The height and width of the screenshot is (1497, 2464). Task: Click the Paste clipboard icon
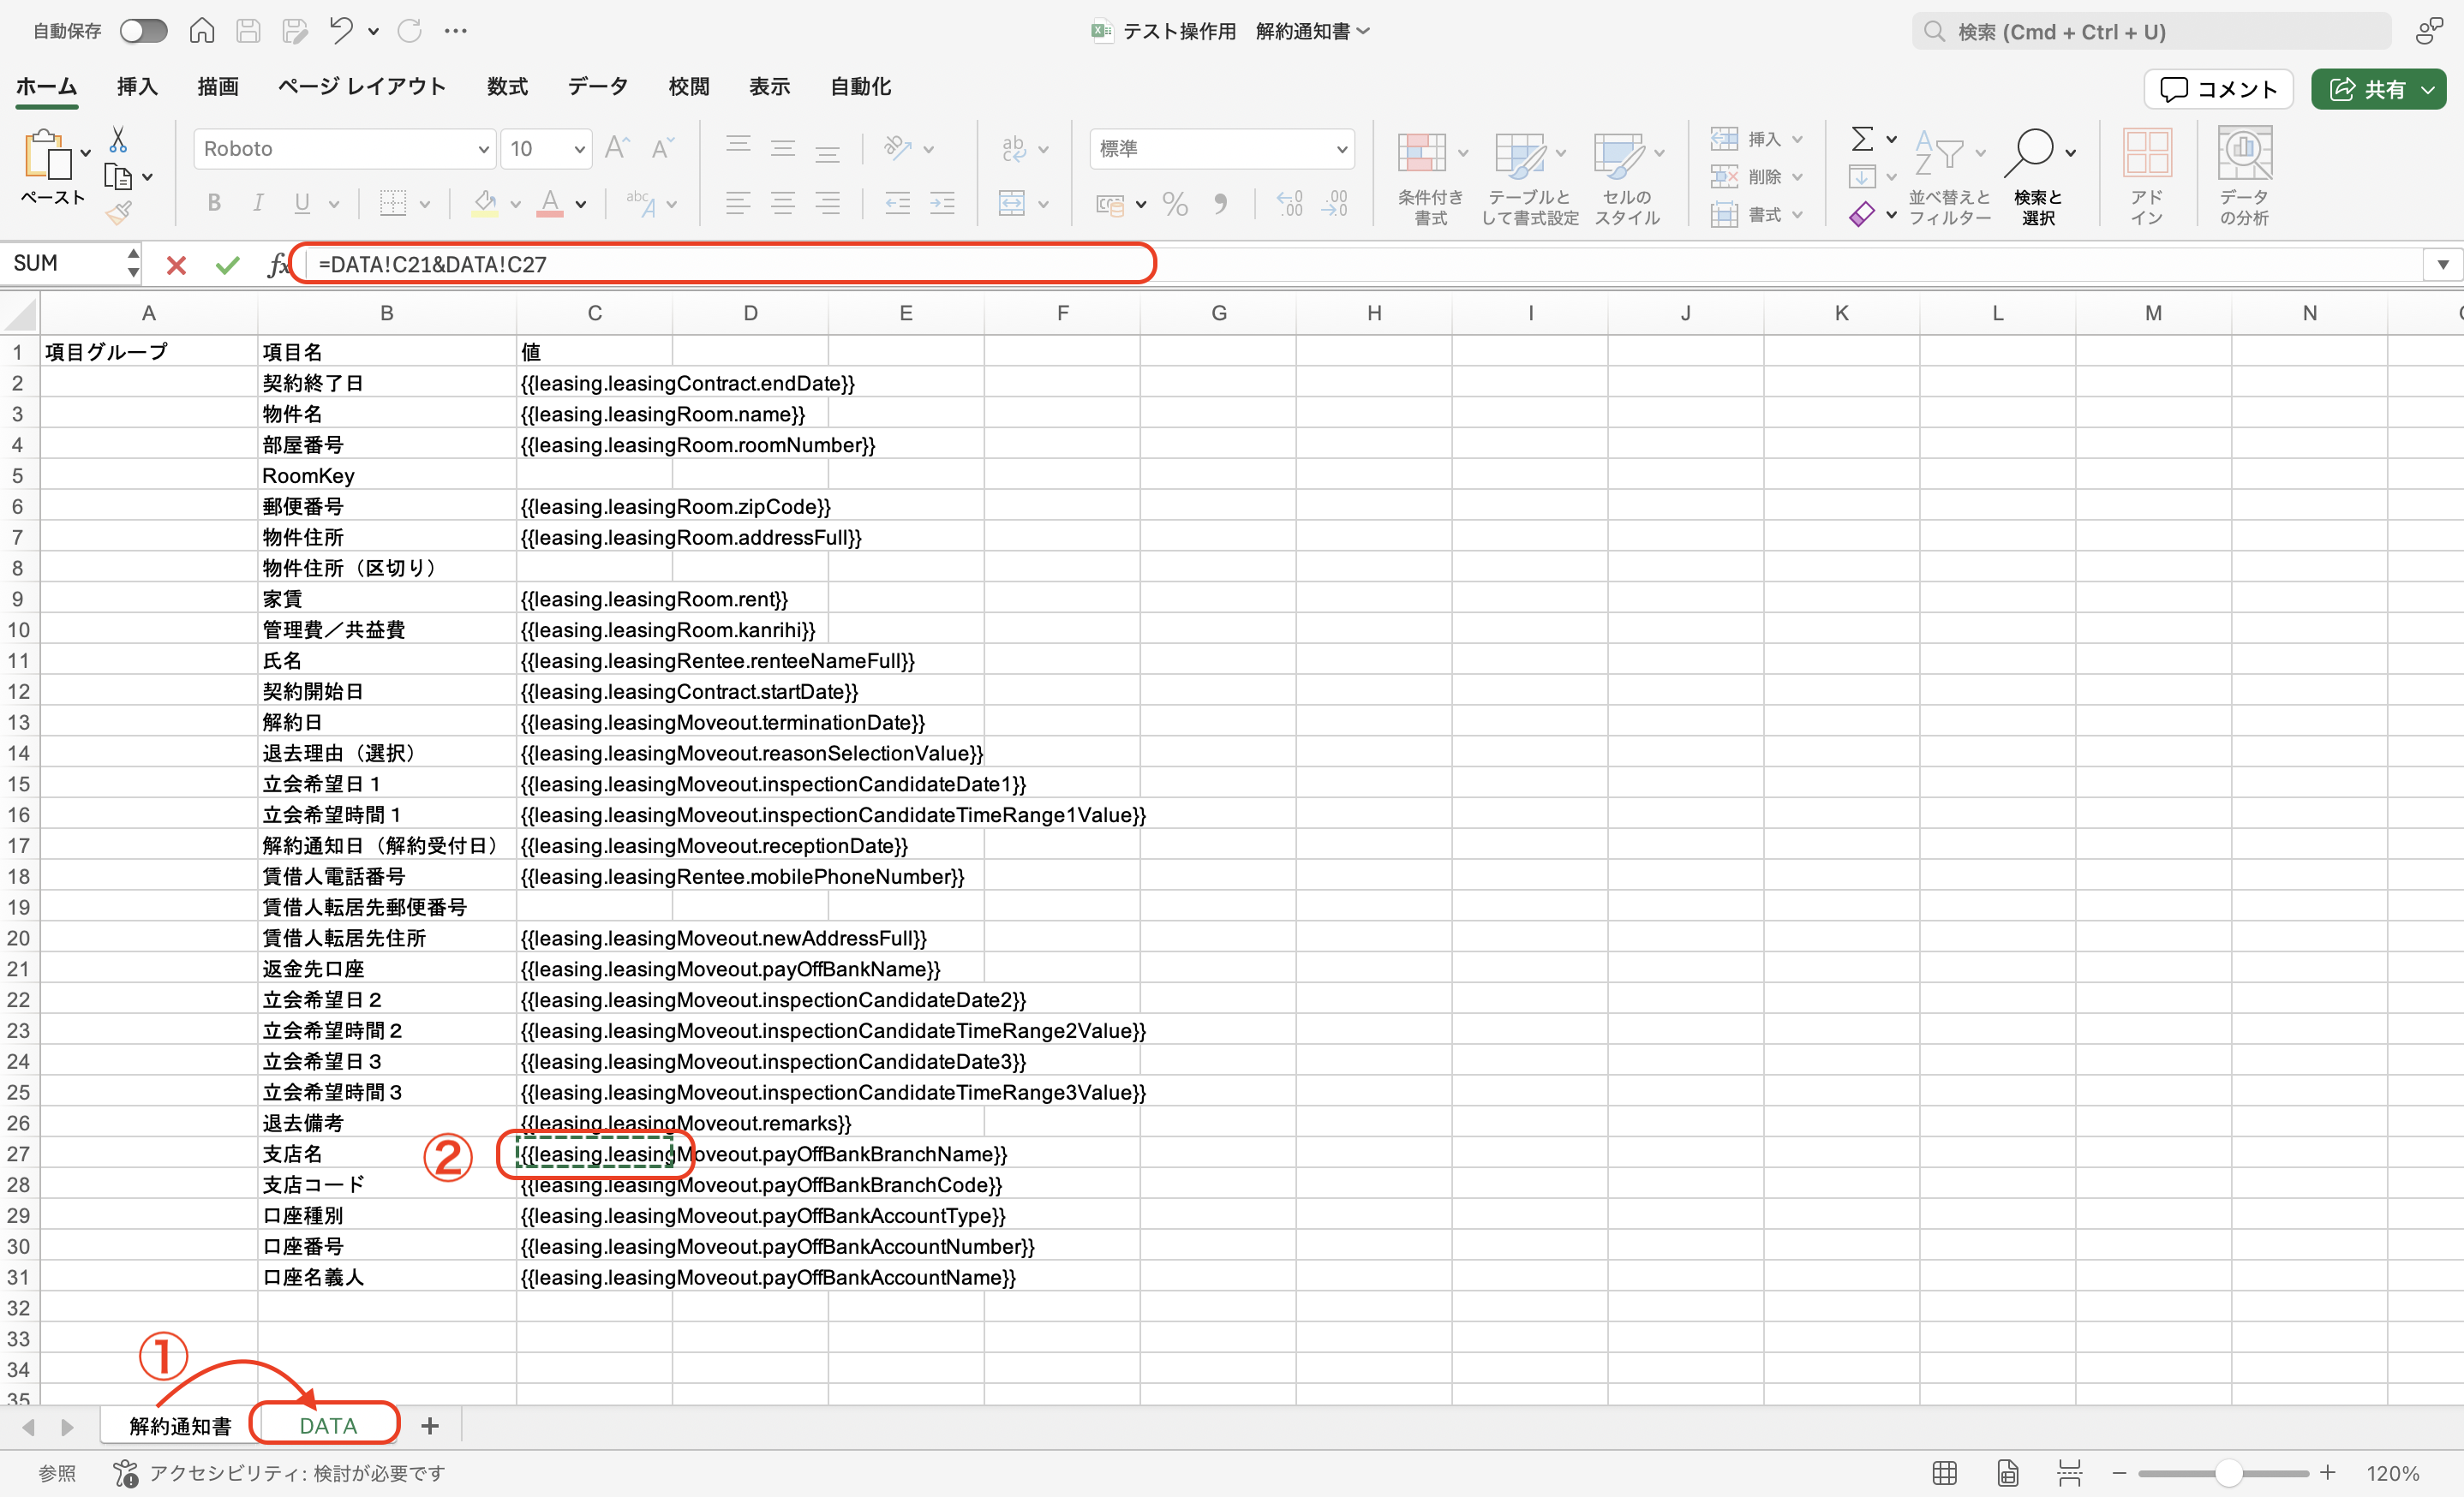(x=46, y=156)
